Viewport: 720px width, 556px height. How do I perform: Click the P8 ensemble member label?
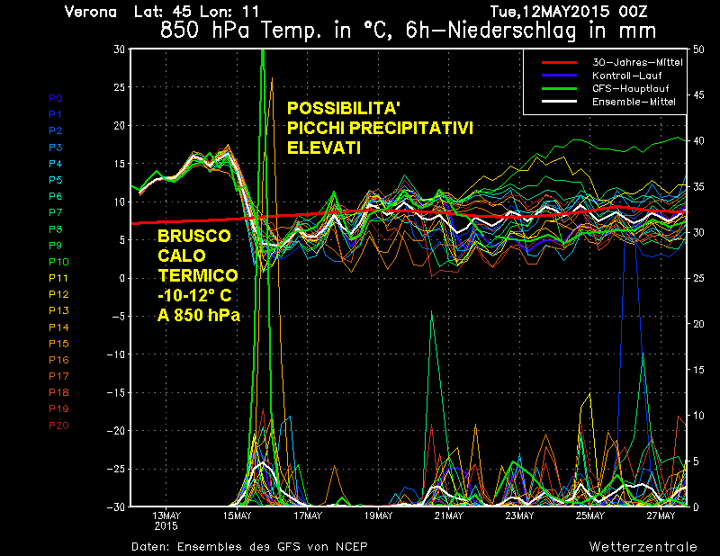pos(56,229)
